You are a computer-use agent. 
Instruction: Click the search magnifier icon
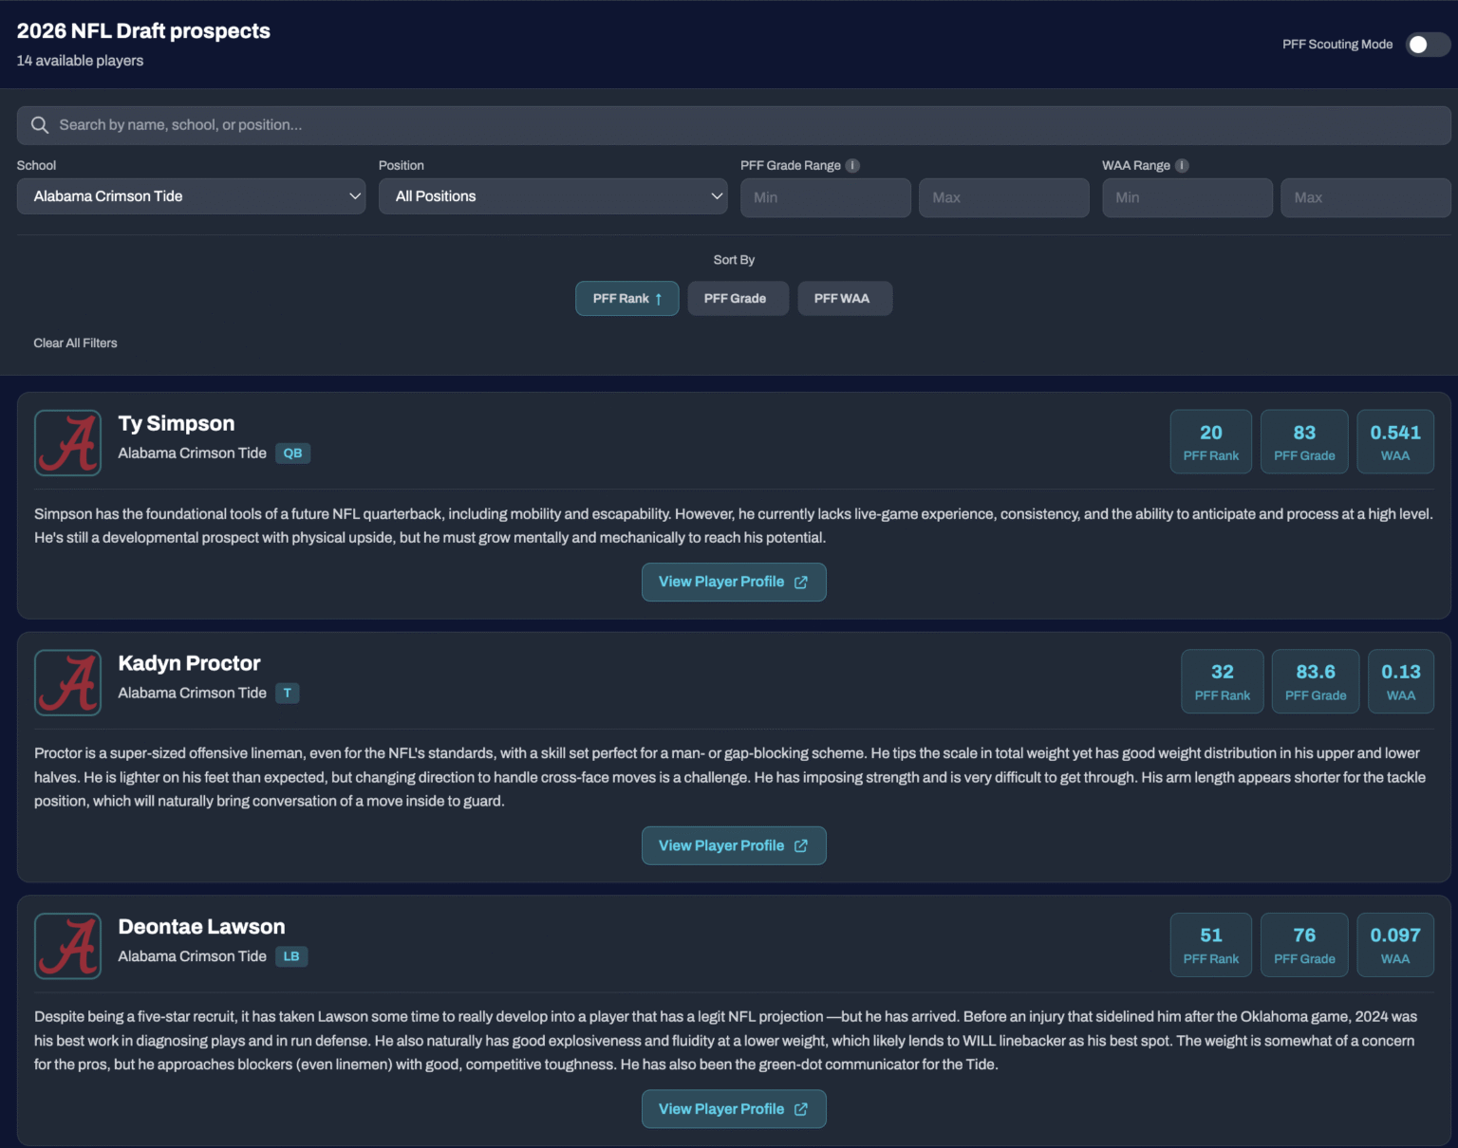[x=40, y=125]
